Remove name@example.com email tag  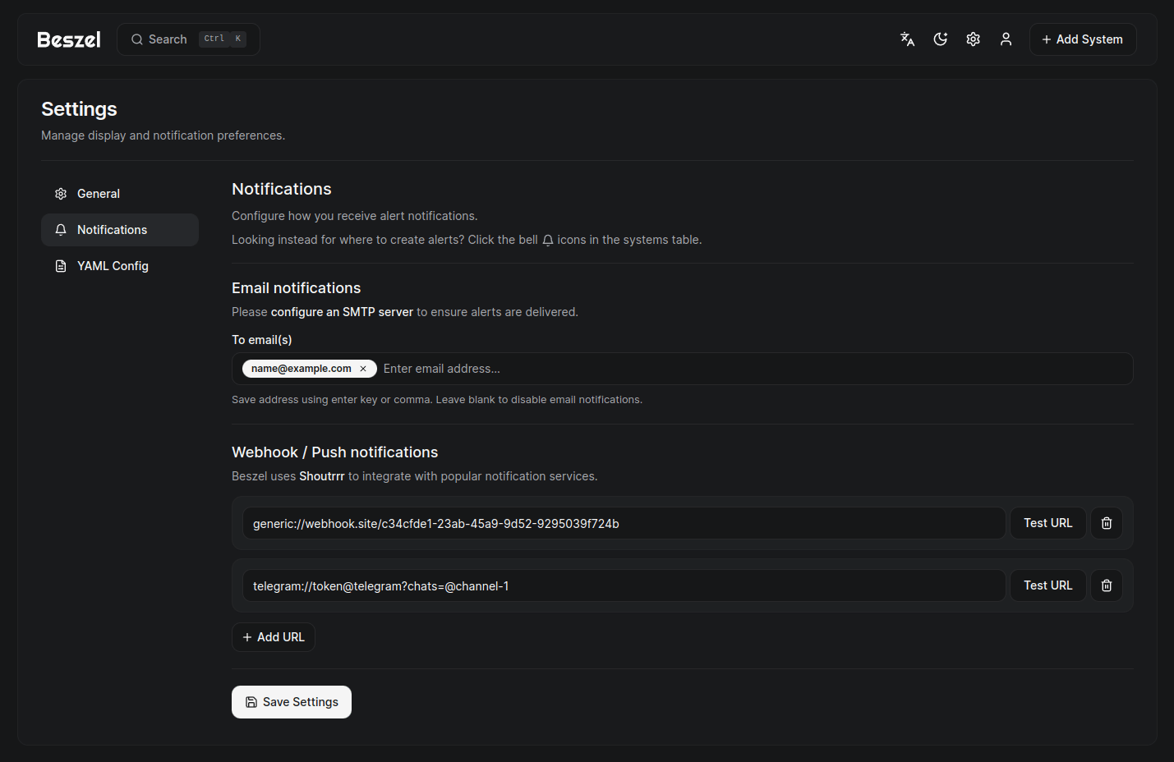coord(363,368)
